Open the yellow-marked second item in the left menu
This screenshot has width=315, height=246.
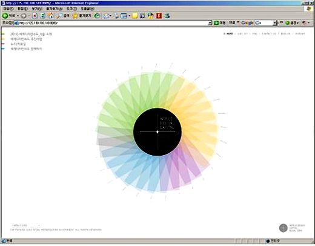[x=26, y=39]
